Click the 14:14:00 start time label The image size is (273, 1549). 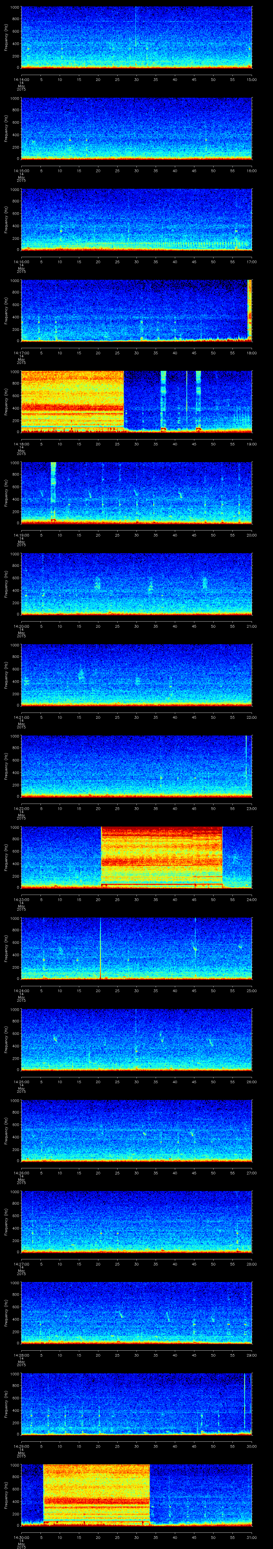pos(21,79)
